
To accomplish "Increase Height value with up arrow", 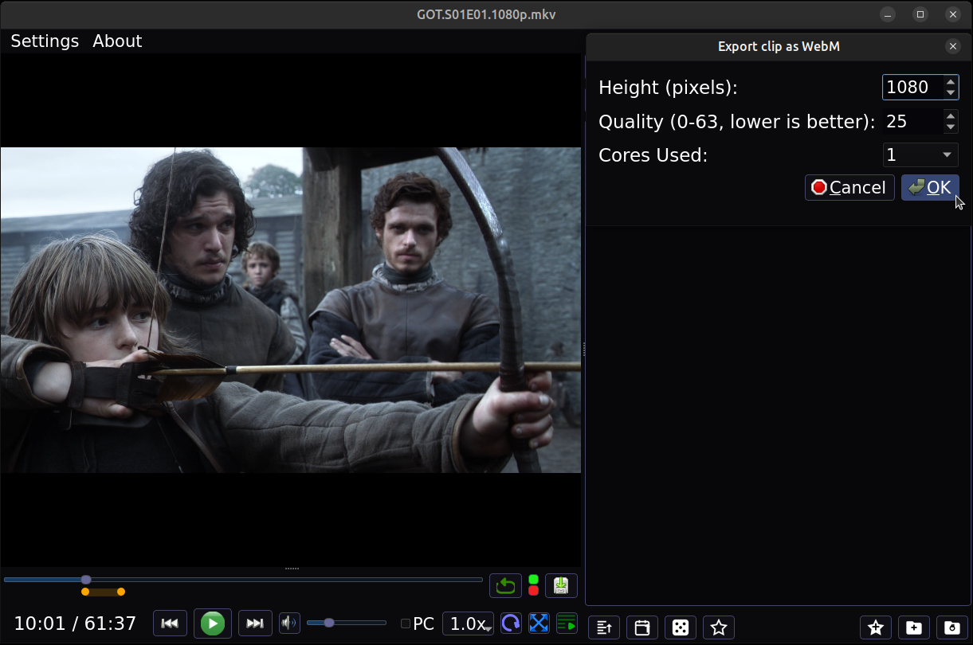I will tap(950, 81).
